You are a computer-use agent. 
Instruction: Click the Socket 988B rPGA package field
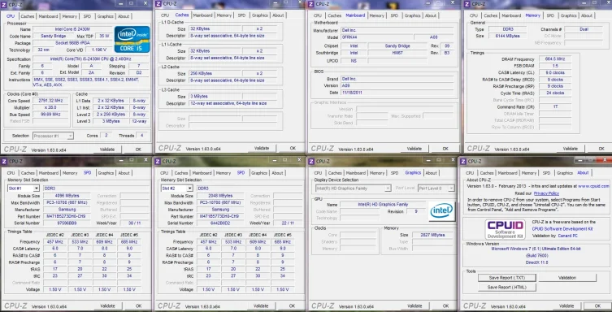point(72,43)
